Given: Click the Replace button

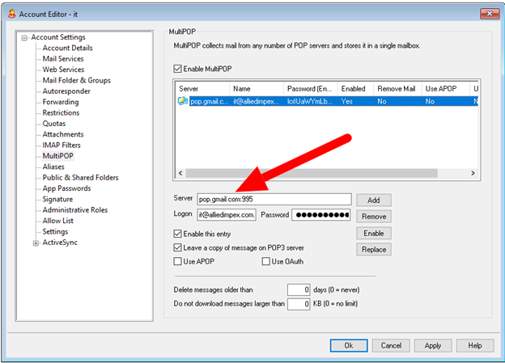Looking at the screenshot, I should [373, 250].
